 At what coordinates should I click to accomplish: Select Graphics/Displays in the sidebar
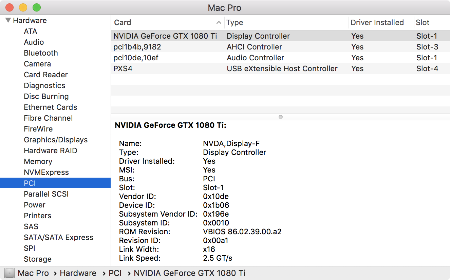tap(56, 140)
